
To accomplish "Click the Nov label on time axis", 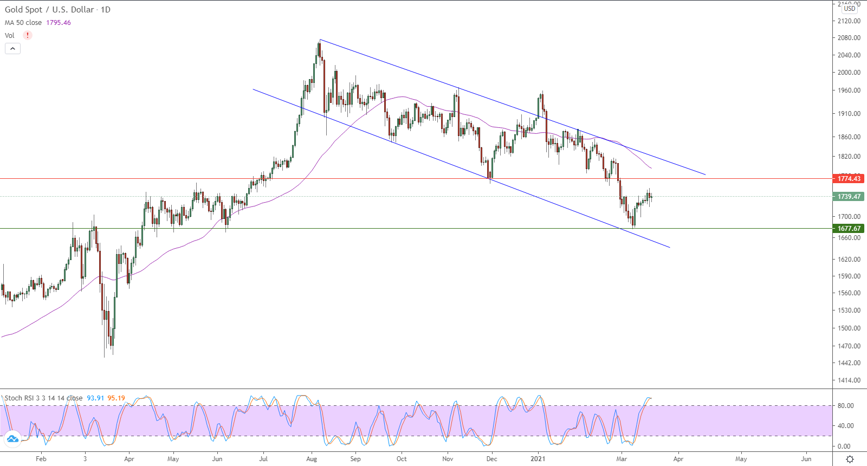I will pyautogui.click(x=448, y=459).
